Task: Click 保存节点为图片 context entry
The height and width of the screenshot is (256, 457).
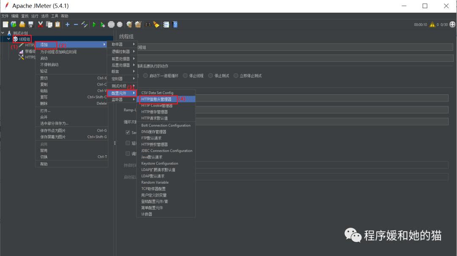Action: 72,131
